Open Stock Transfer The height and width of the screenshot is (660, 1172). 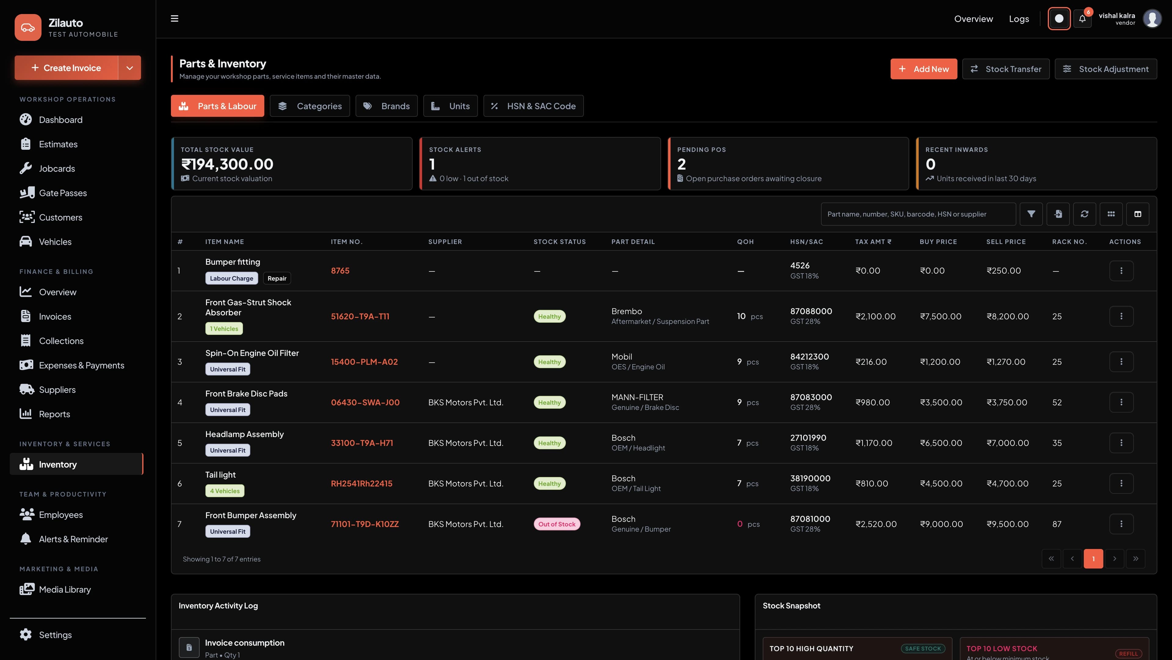(x=1005, y=69)
